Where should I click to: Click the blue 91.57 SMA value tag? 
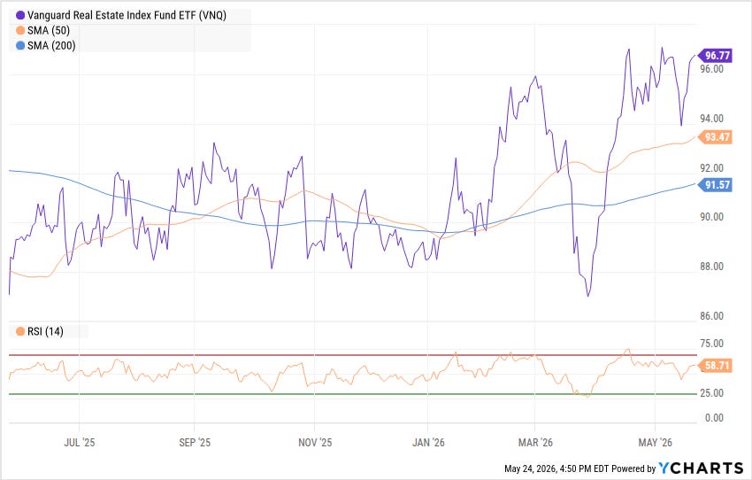pyautogui.click(x=715, y=185)
